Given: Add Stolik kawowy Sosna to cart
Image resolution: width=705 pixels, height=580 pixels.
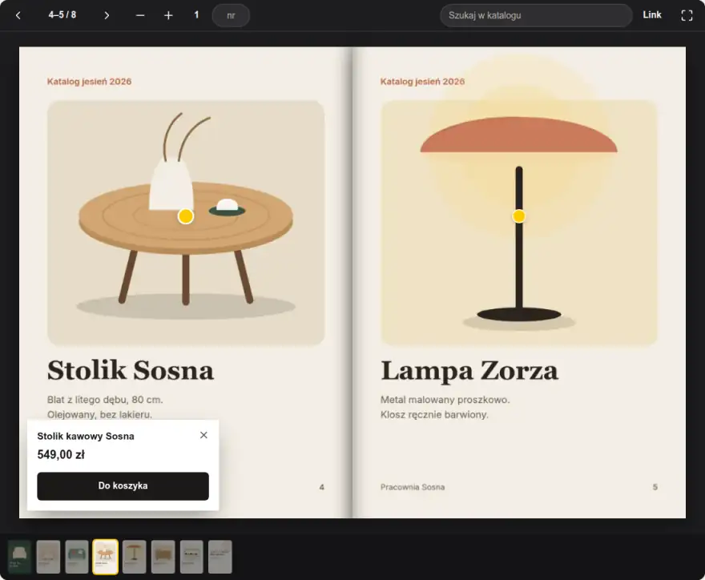Looking at the screenshot, I should (x=123, y=485).
